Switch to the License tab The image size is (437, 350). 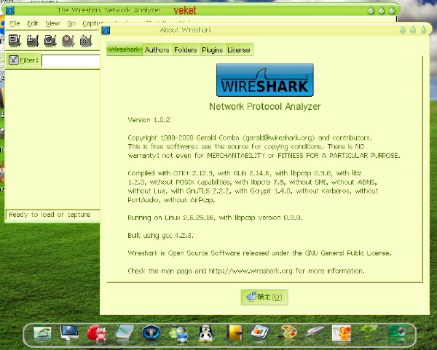[x=239, y=49]
